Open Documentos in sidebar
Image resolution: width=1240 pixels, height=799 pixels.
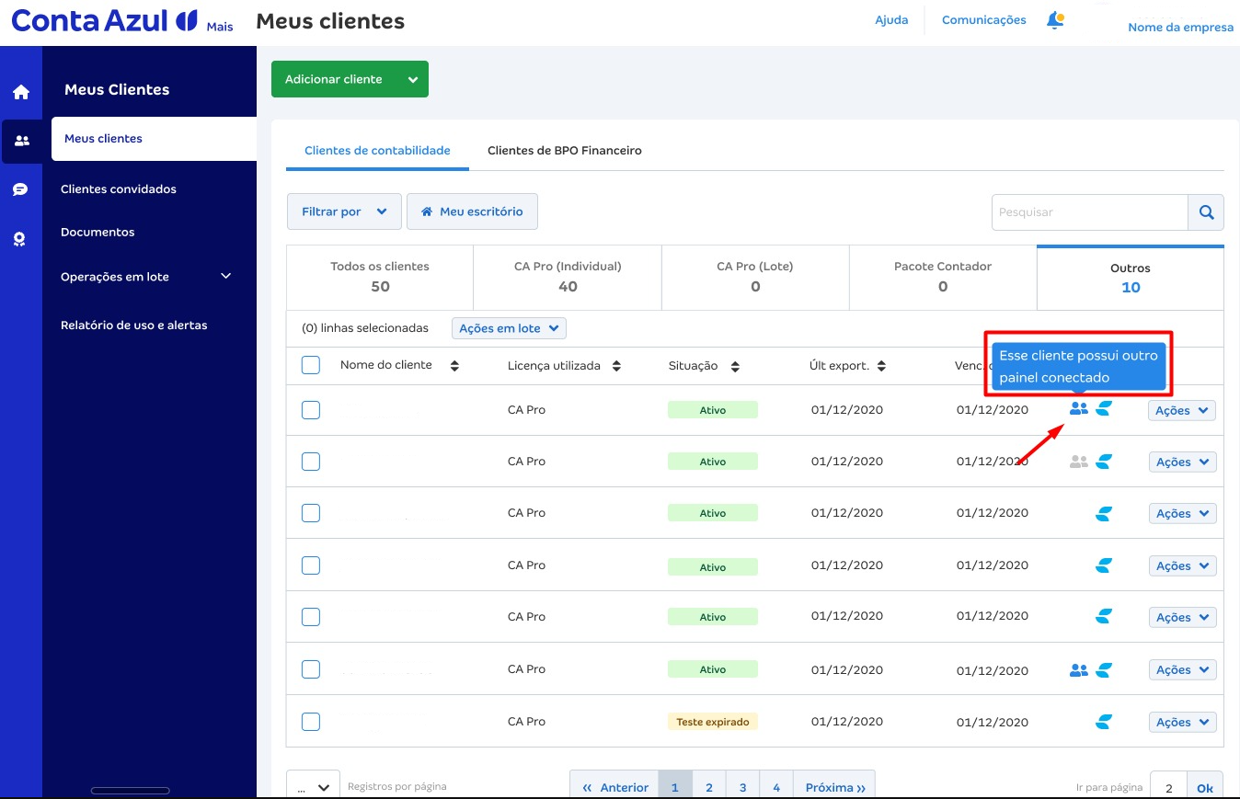98,233
